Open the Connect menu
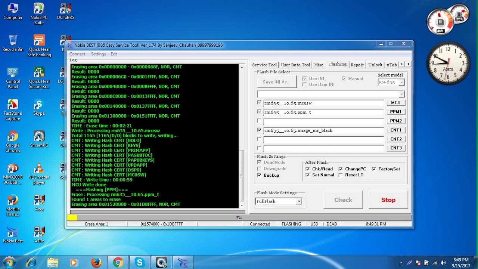This screenshot has width=478, height=269. pos(77,54)
